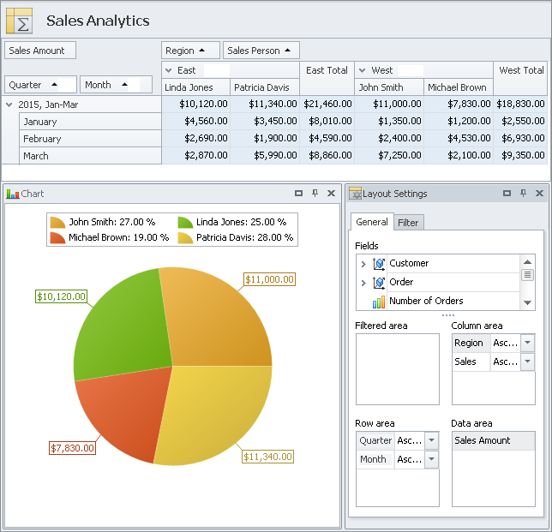Maximize the Layout Settings panel
Viewport: 552px width, 532px height.
point(507,194)
